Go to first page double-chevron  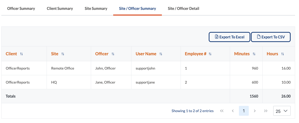click(x=221, y=111)
